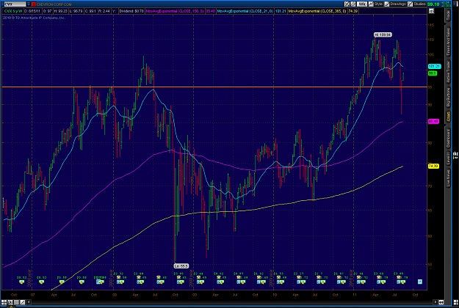Screen dimensions: 459x308
Task: Open the Active Trader side tab
Action: tap(448, 72)
